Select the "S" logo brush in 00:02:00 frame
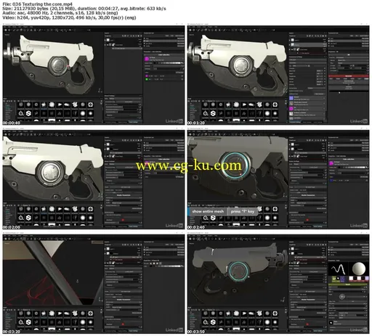Image resolution: width=372 pixels, height=336 pixels. [28, 218]
